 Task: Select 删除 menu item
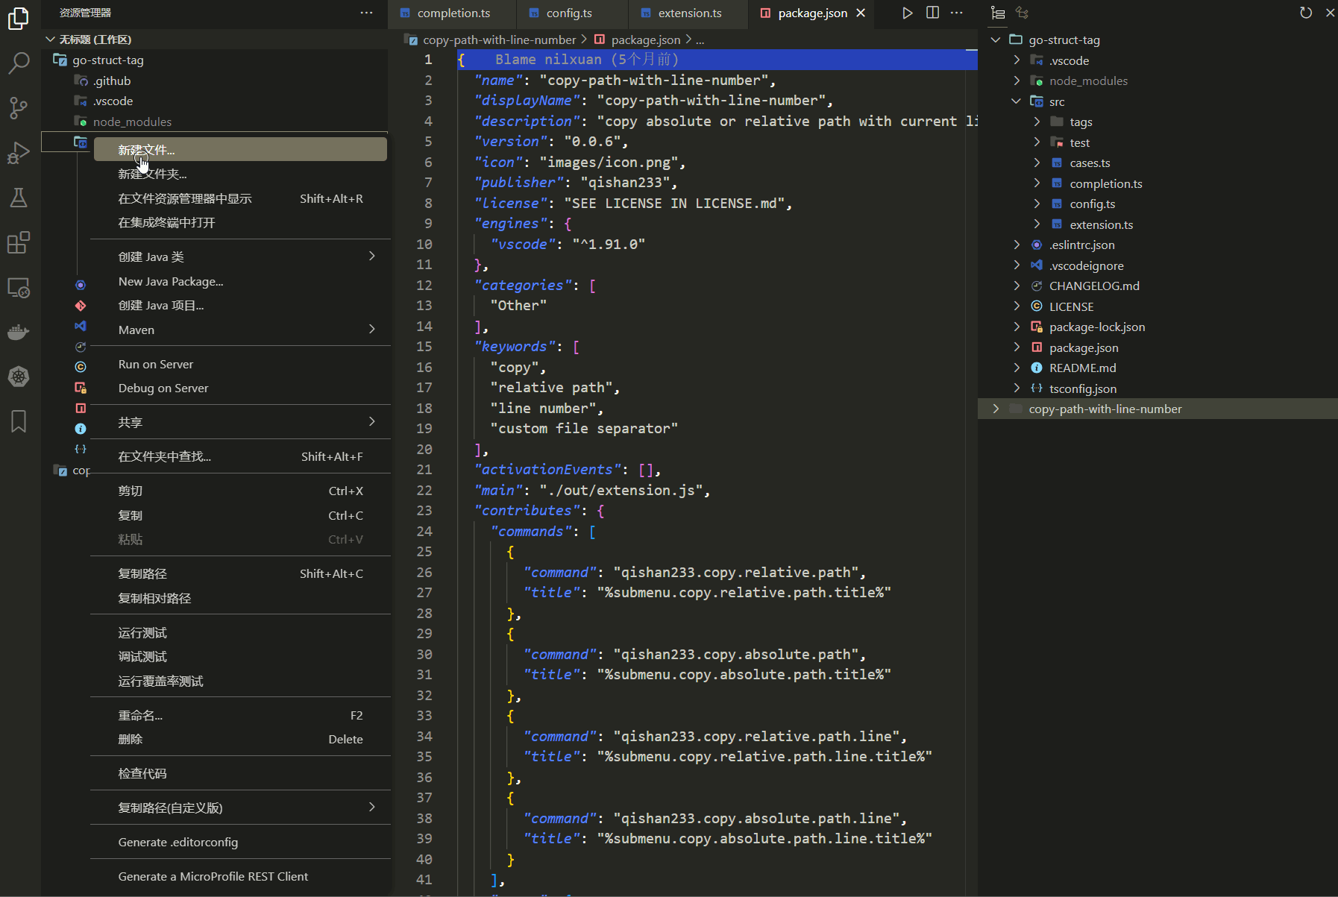point(240,739)
